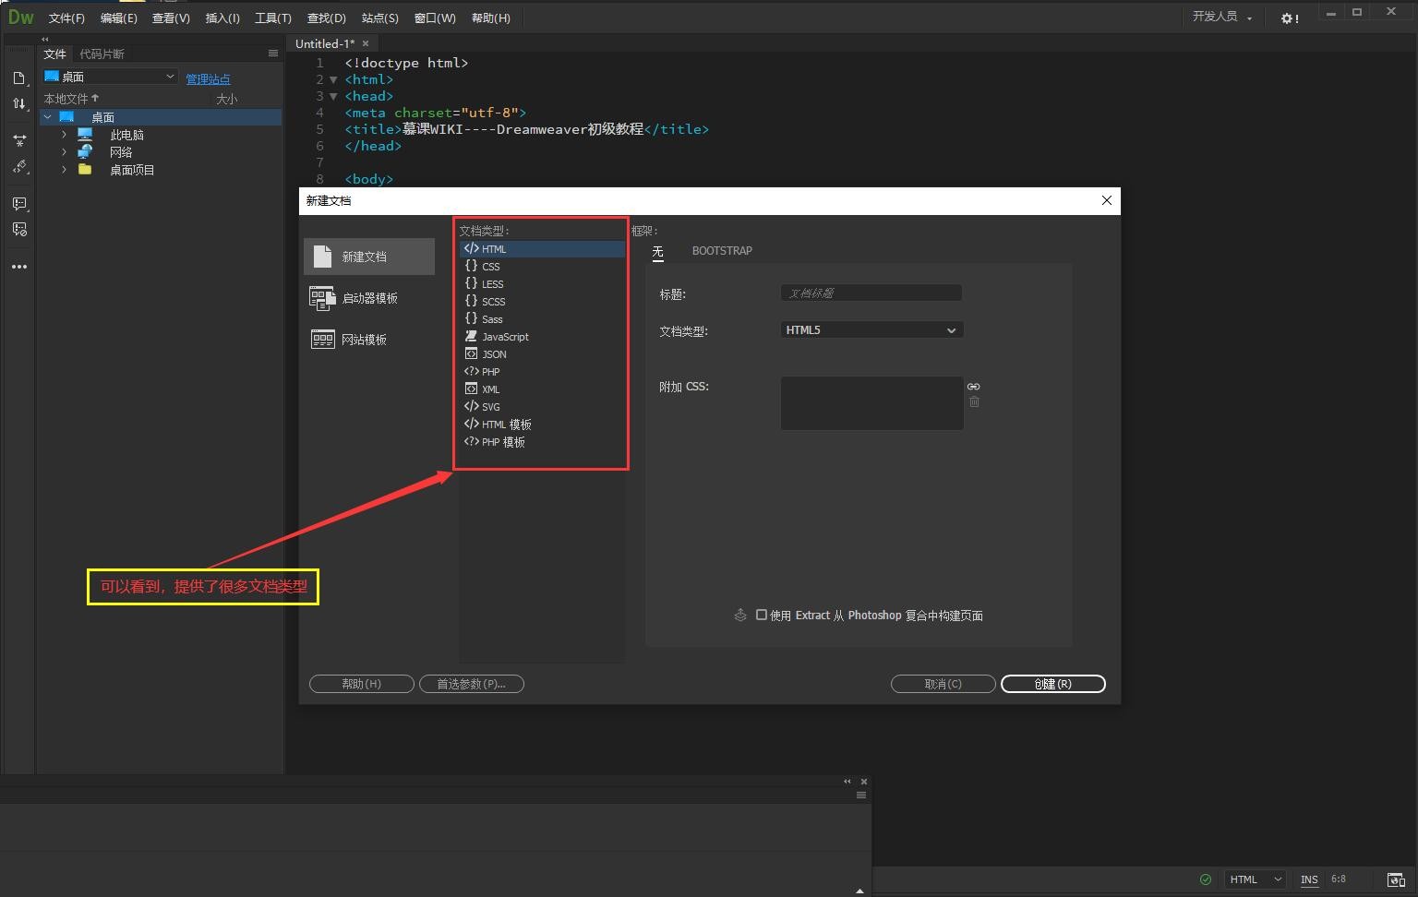Image resolution: width=1418 pixels, height=897 pixels.
Task: Click the preview icon in status bar
Action: pos(1396,879)
